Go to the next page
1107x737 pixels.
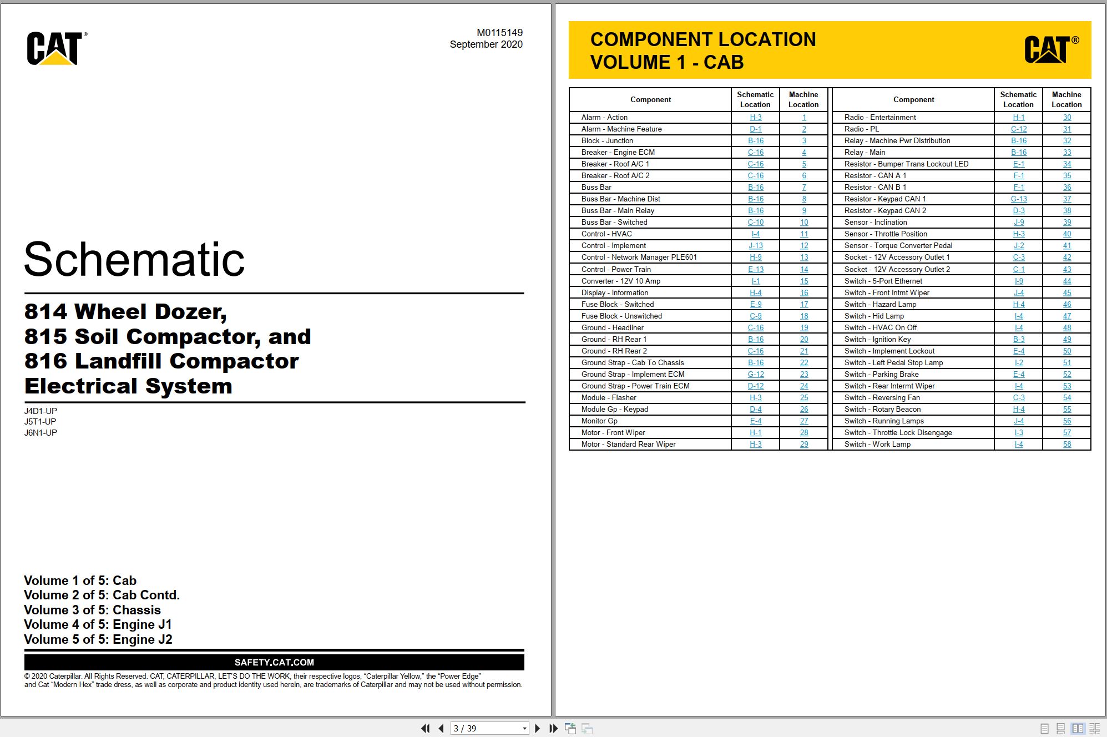click(537, 728)
